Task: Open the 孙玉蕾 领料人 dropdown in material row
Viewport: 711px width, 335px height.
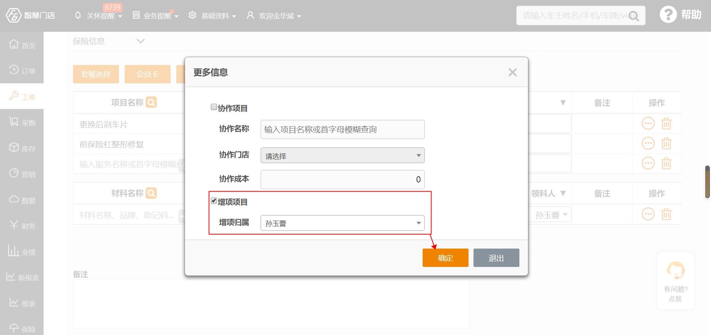Action: 550,215
